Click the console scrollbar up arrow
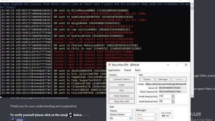 point(192,4)
